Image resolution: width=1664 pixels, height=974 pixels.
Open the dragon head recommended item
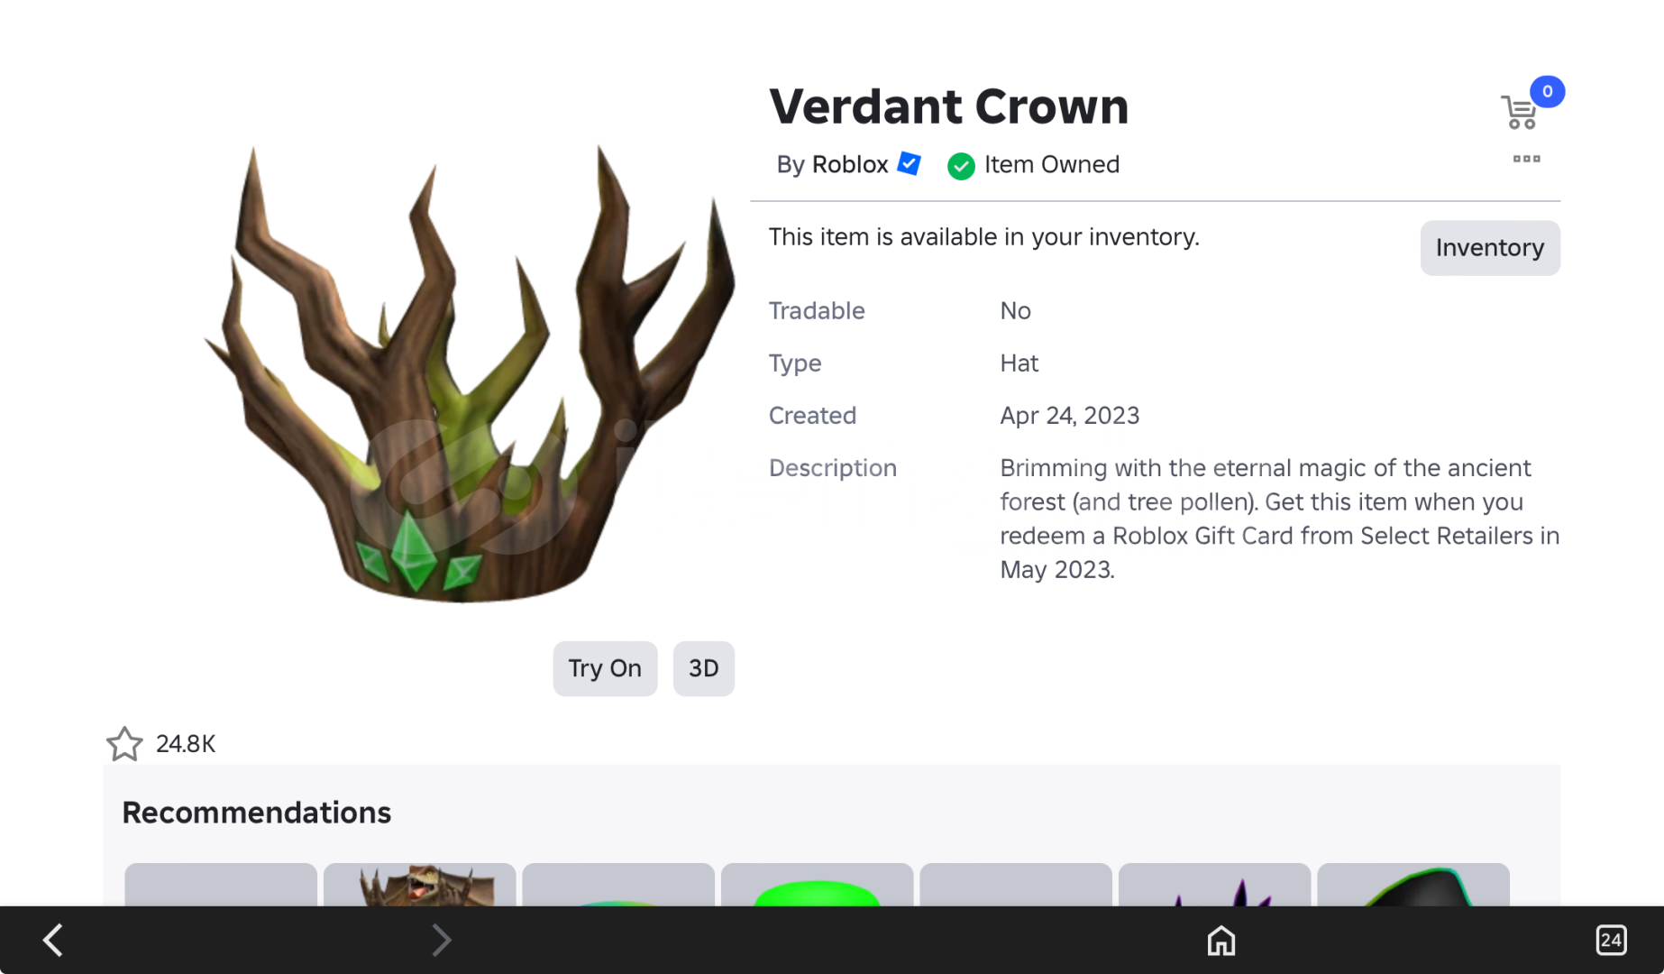pyautogui.click(x=420, y=885)
